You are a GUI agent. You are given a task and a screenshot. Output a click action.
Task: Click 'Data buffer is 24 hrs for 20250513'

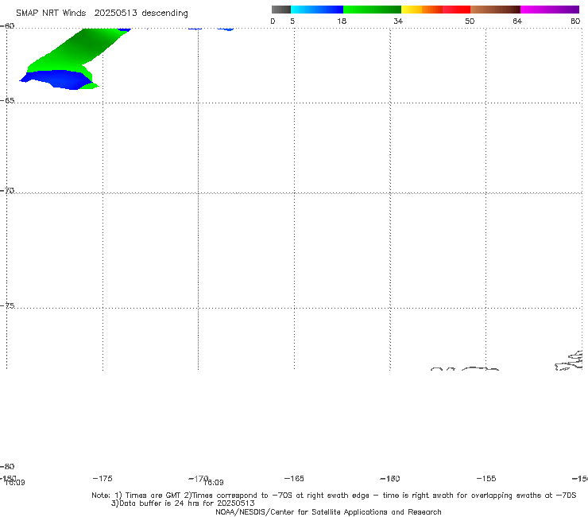click(183, 503)
